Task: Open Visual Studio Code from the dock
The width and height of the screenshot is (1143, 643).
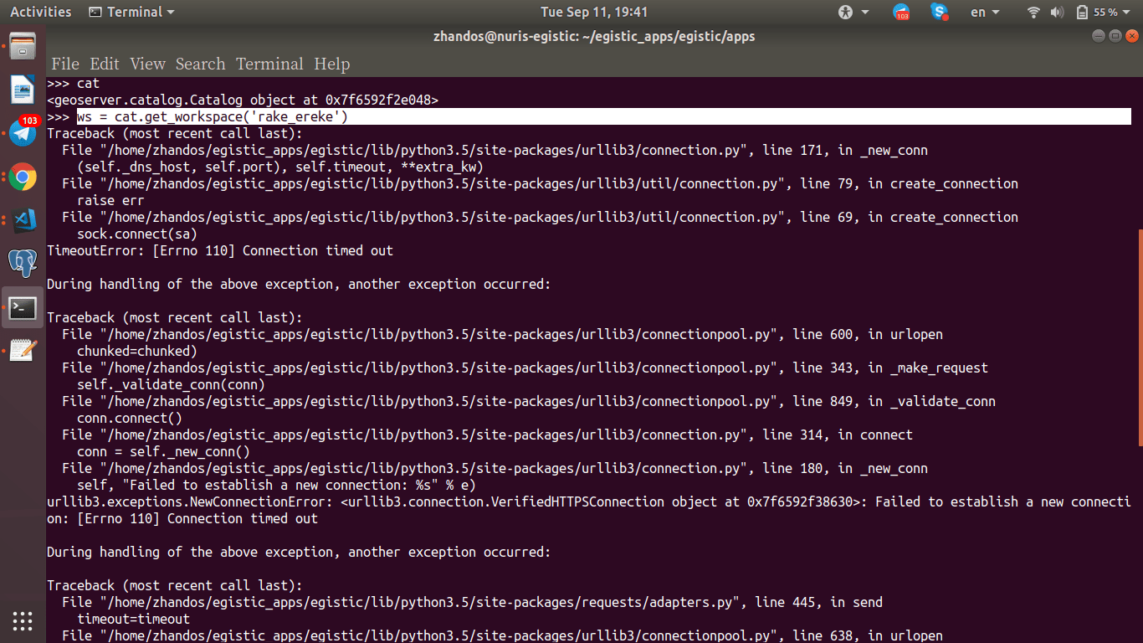Action: 23,220
